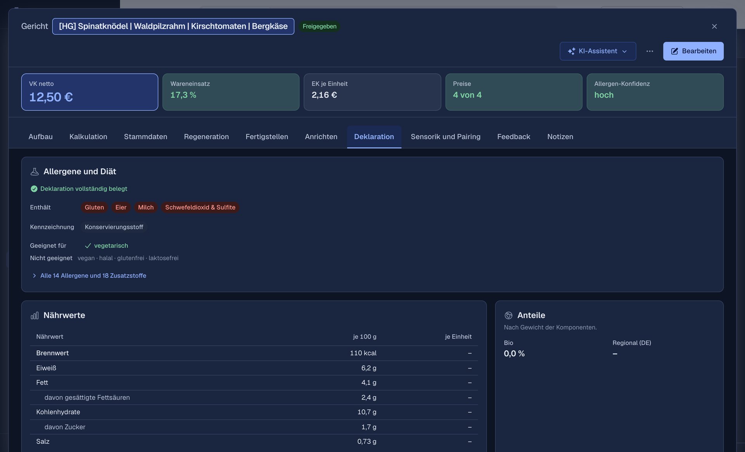Click the Bio 0,0 % value

coord(514,353)
